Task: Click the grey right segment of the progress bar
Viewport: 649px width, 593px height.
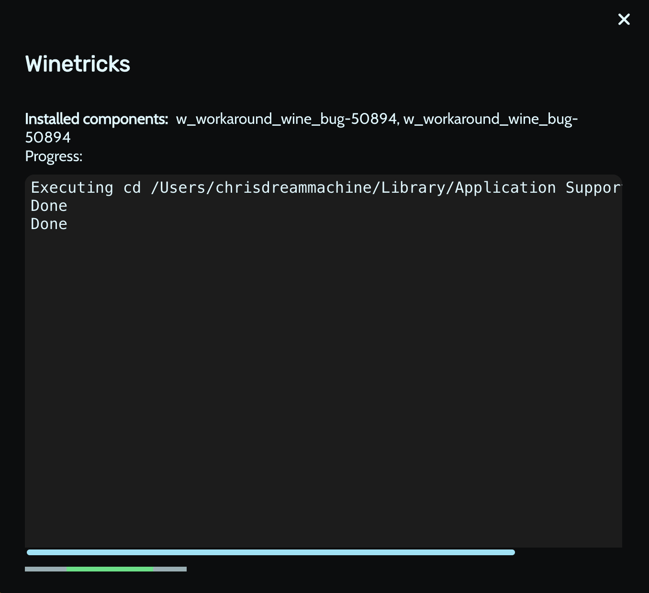Action: [x=170, y=569]
